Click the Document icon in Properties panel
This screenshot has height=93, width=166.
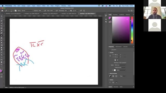(x=110, y=50)
